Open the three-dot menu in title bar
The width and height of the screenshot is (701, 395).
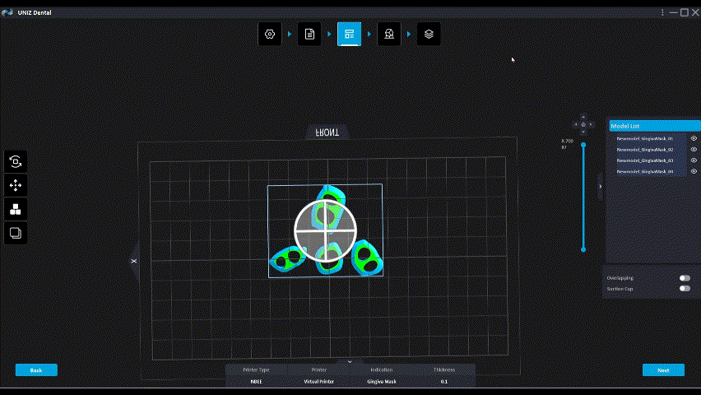662,12
